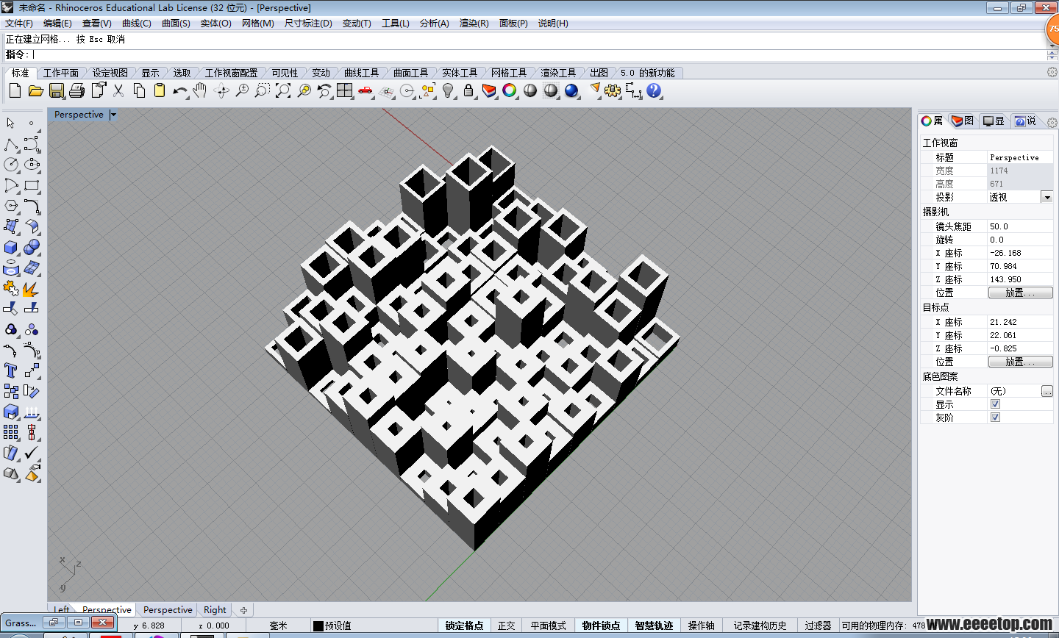Switch to the 曲线工具 toolbar tab
Screen dimensions: 1059x638
click(362, 73)
